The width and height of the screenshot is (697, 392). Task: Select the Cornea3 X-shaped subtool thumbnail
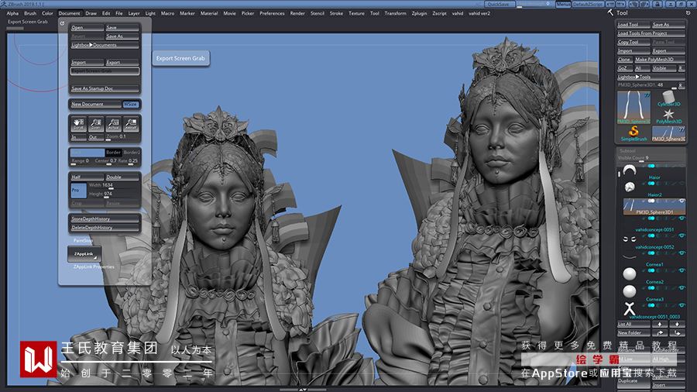(x=630, y=308)
